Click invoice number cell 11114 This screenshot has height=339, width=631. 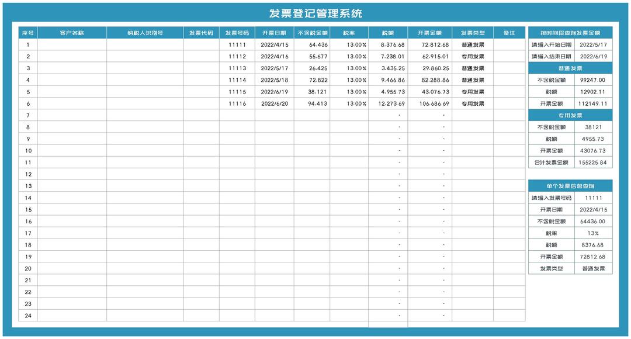[237, 79]
